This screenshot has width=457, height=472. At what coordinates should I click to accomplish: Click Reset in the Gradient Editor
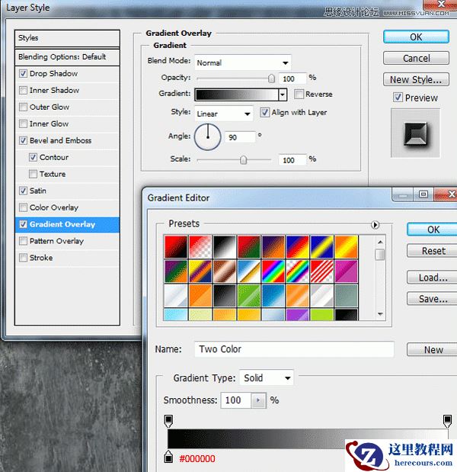433,251
